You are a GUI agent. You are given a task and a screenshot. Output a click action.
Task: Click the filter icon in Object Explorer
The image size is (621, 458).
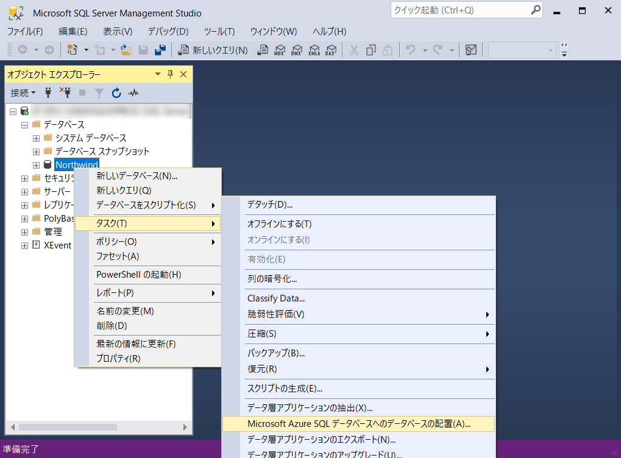[99, 93]
